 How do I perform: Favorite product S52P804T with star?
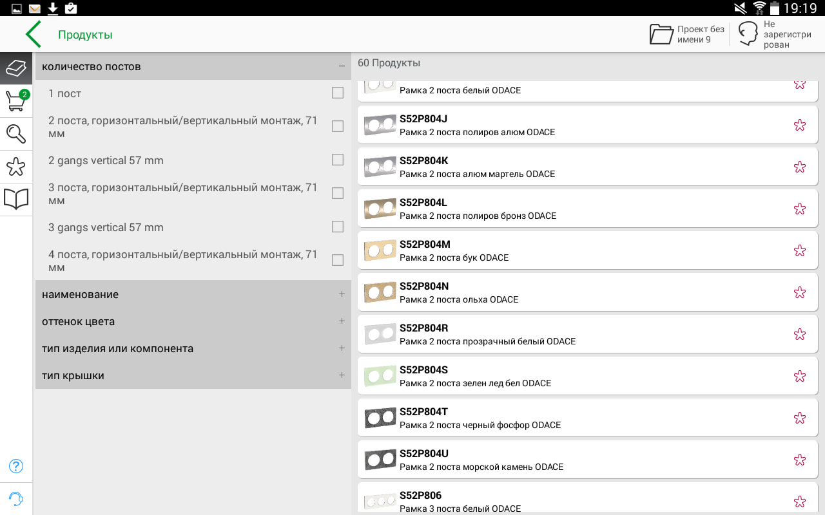point(800,418)
